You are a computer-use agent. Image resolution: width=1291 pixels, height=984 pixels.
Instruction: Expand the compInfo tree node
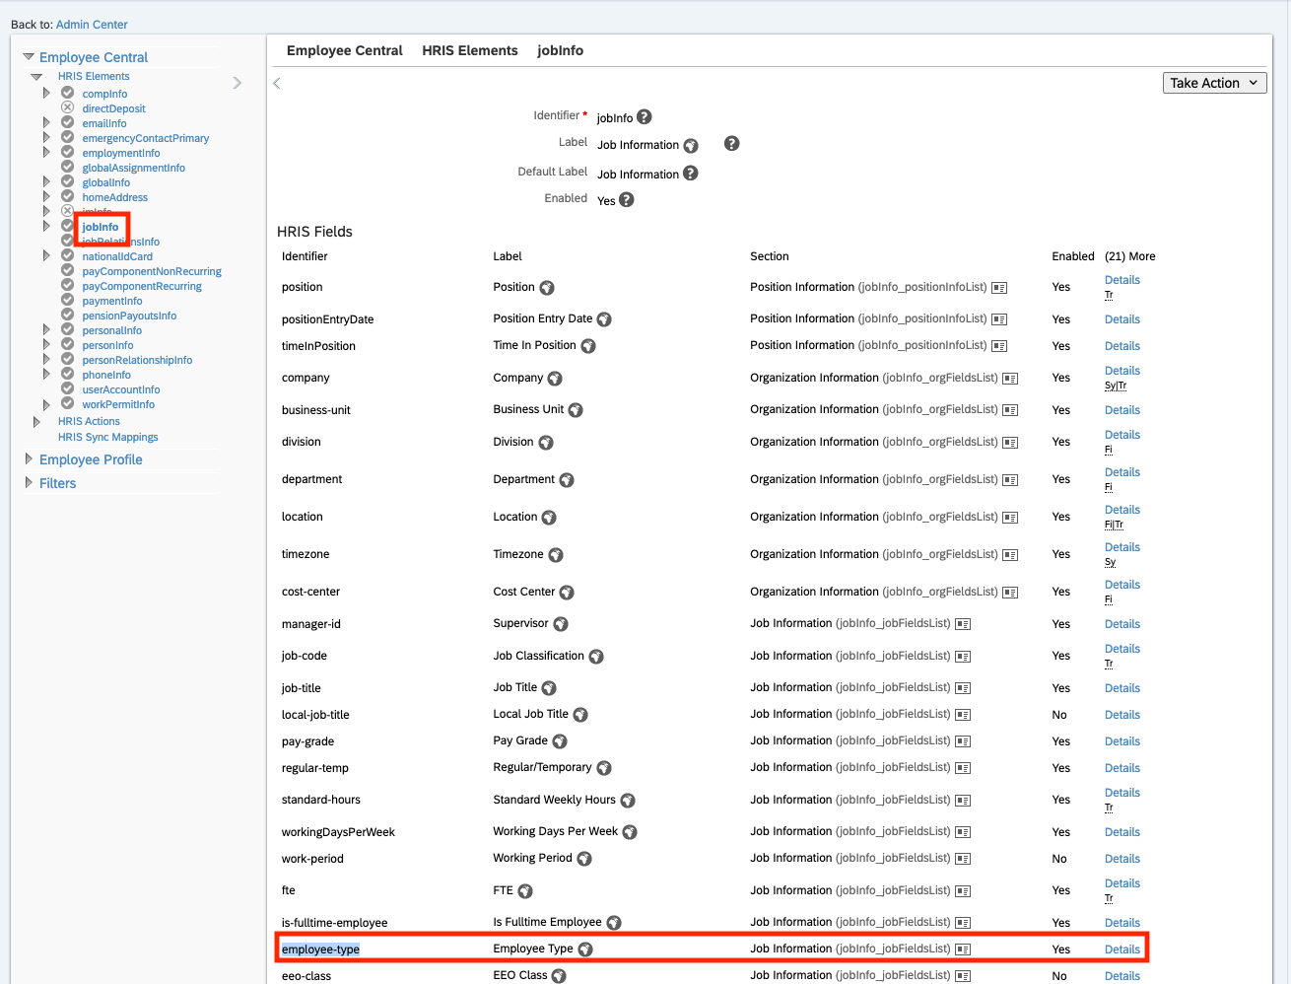46,94
